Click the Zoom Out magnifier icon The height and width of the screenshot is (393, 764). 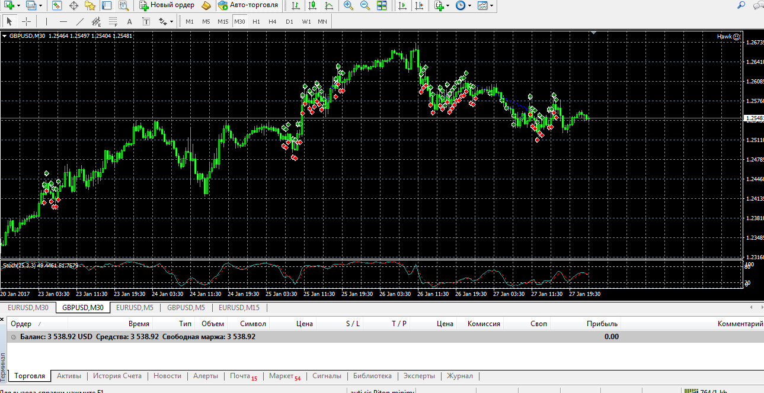[365, 5]
